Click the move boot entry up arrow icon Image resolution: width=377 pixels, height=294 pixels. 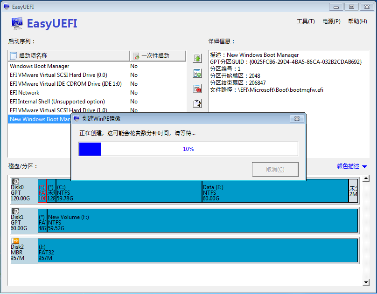click(197, 59)
